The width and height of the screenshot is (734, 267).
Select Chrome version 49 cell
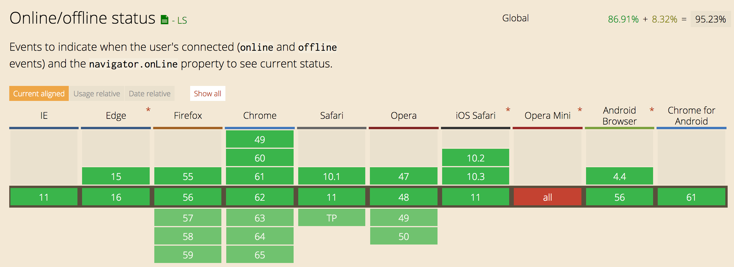(260, 139)
